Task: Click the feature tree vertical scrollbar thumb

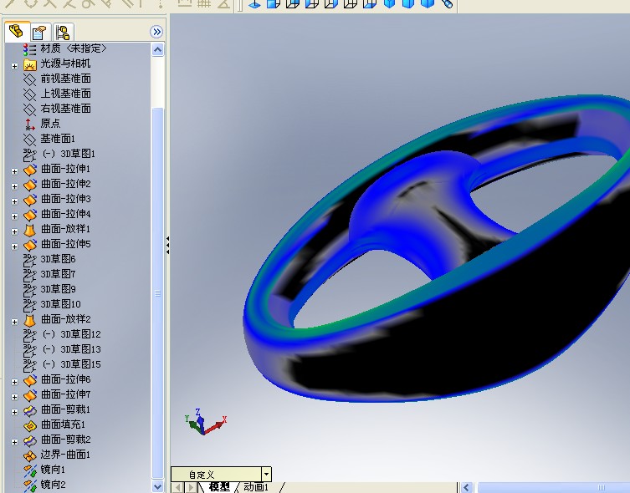Action: [157, 292]
